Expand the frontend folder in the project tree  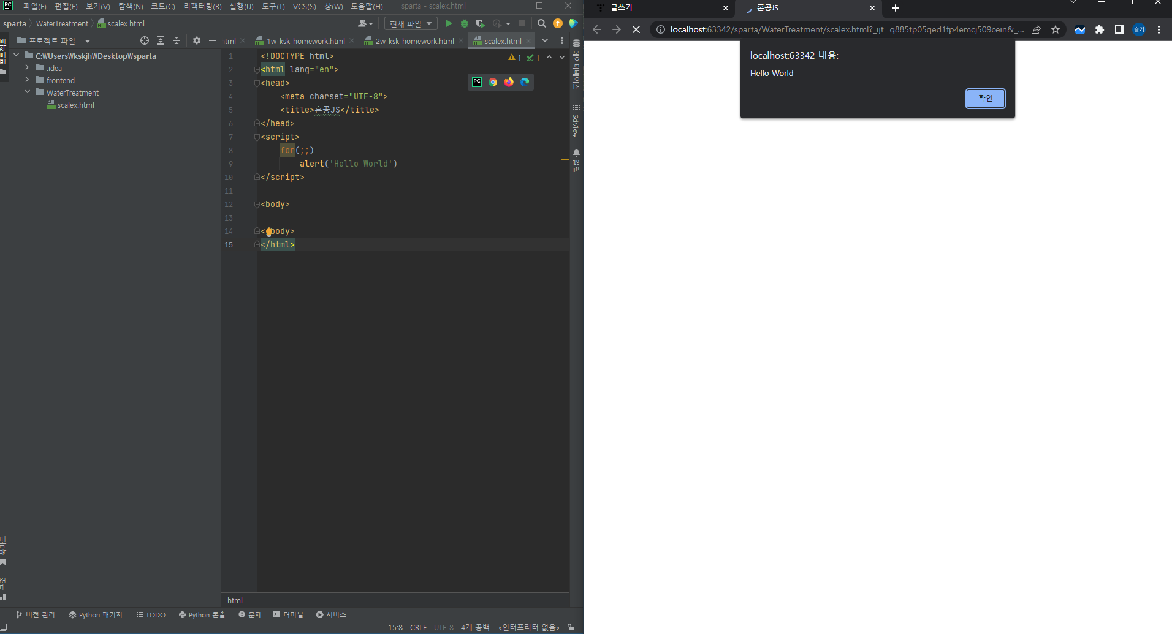(28, 80)
